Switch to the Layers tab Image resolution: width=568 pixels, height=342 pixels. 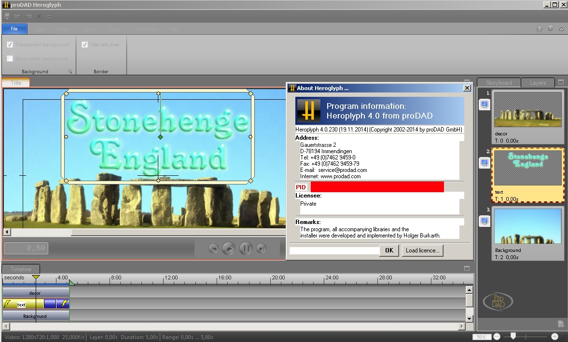[538, 83]
